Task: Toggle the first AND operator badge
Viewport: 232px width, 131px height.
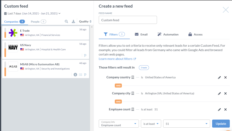Action: [118, 86]
